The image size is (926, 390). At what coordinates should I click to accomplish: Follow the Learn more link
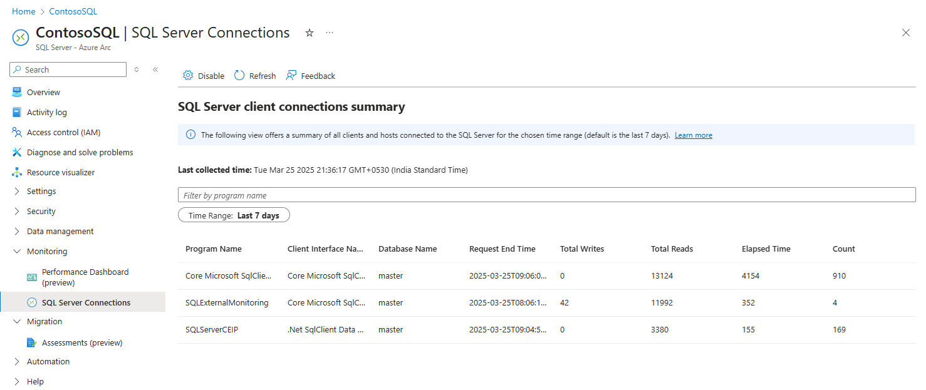point(693,135)
